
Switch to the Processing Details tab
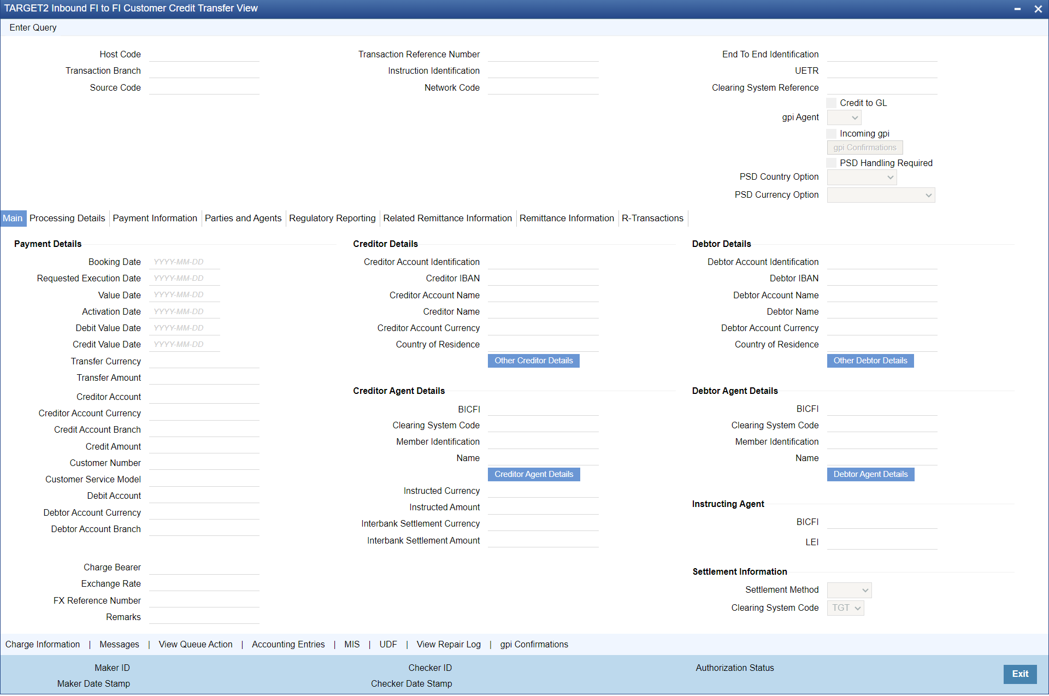coord(67,218)
